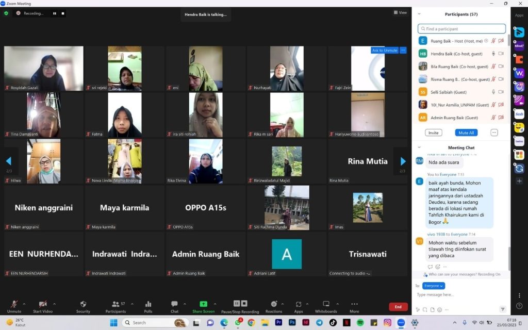The image size is (528, 330).
Task: Click the emoji icon in the chat composer
Action: (439, 309)
